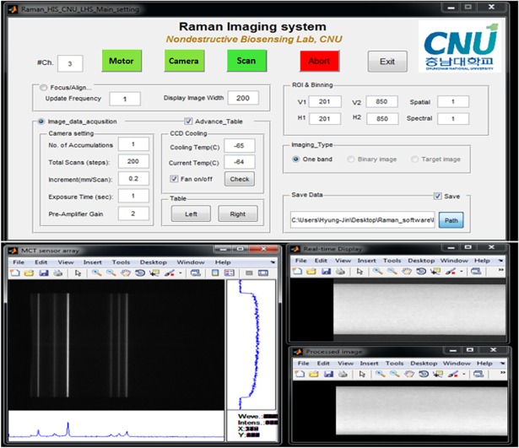This screenshot has width=519, height=448.
Task: Open Brush tool dropdown arrow in MCT sensor array
Action: [181, 273]
